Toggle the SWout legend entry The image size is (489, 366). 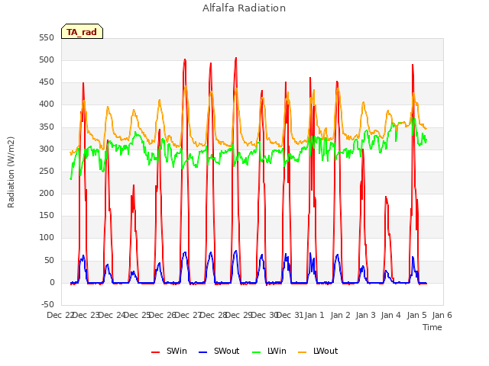tap(219, 351)
